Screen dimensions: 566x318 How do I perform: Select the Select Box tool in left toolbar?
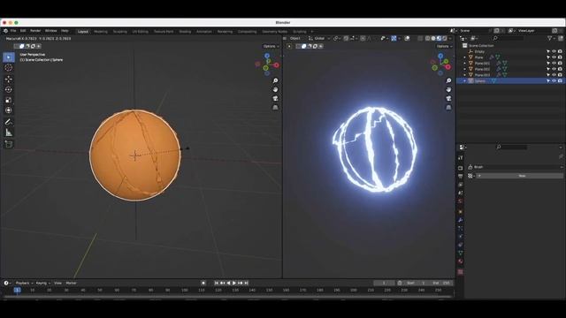click(9, 57)
